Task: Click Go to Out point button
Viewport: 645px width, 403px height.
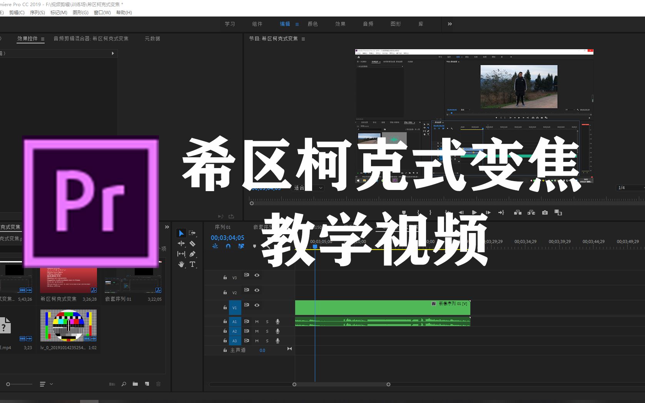Action: 501,212
